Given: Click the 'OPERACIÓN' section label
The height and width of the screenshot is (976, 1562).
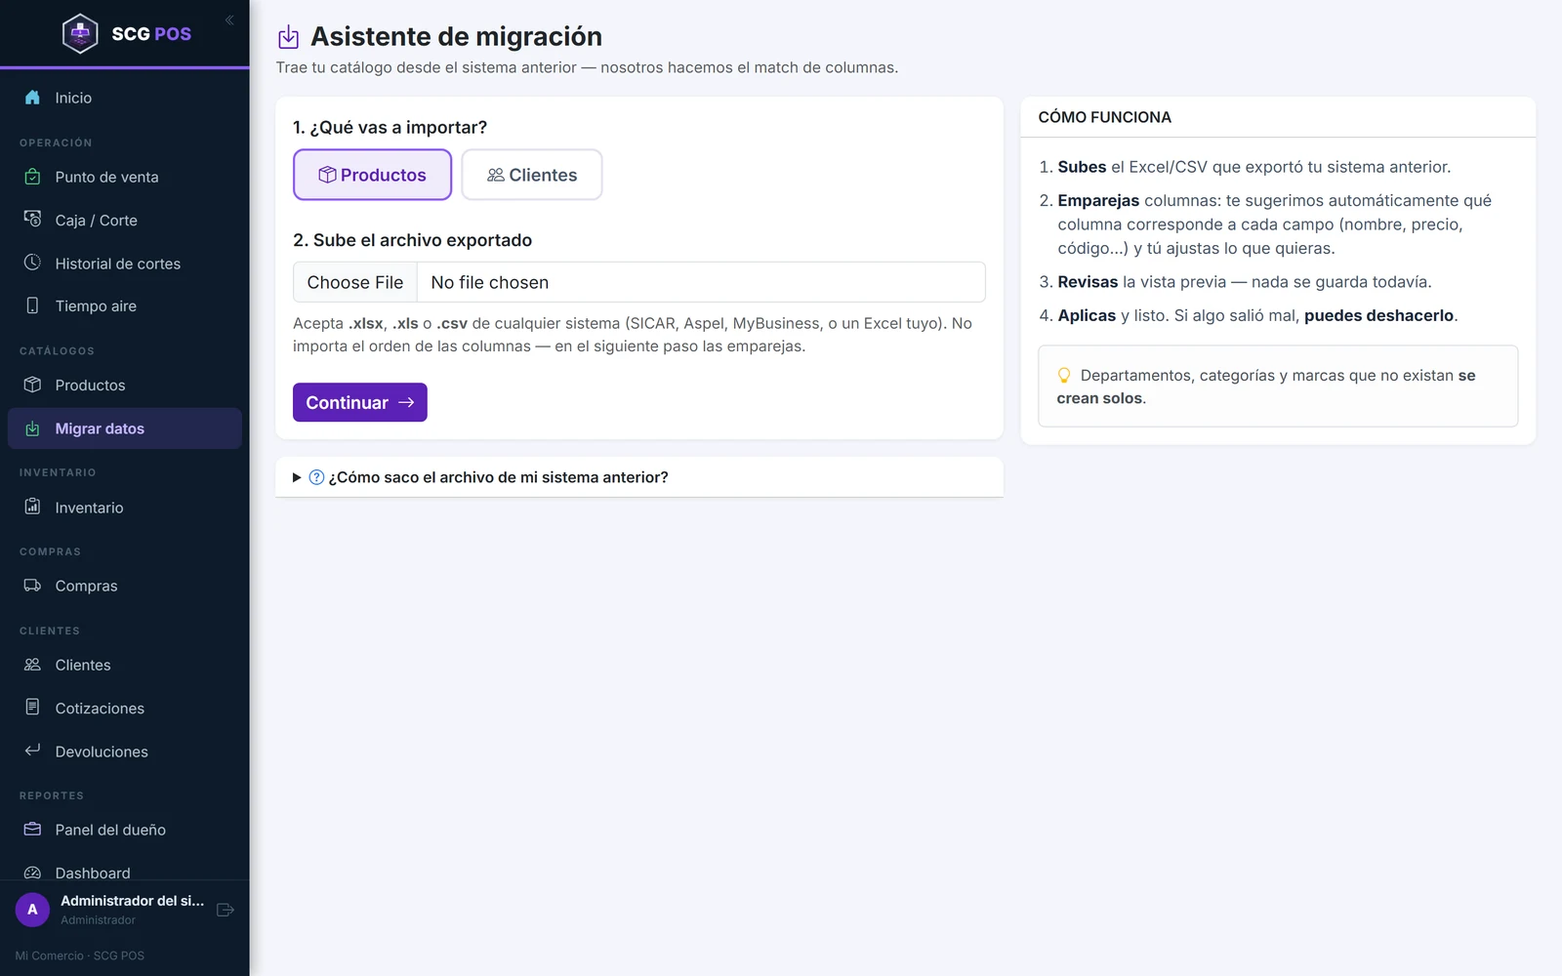Looking at the screenshot, I should (56, 142).
